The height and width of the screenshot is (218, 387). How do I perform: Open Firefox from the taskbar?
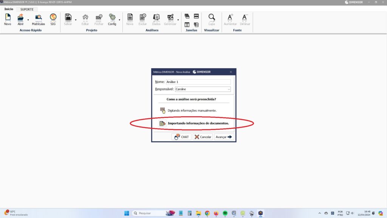(x=216, y=213)
